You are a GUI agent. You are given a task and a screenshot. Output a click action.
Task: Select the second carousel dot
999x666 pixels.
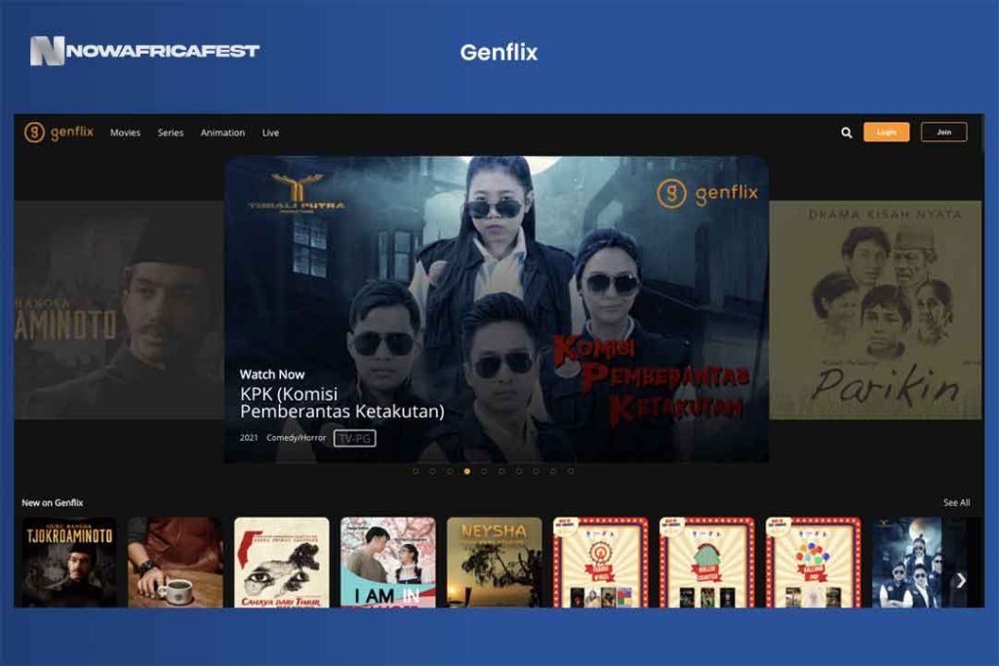click(x=432, y=471)
